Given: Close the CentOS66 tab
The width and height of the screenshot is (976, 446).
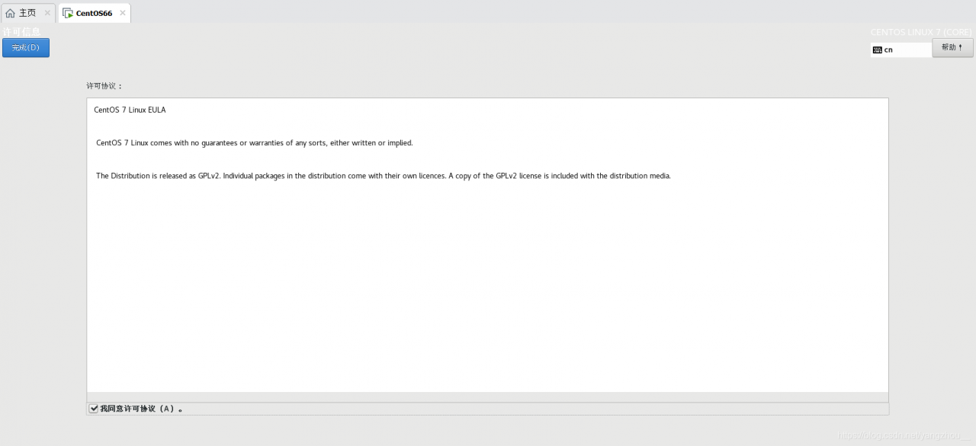Looking at the screenshot, I should (123, 13).
